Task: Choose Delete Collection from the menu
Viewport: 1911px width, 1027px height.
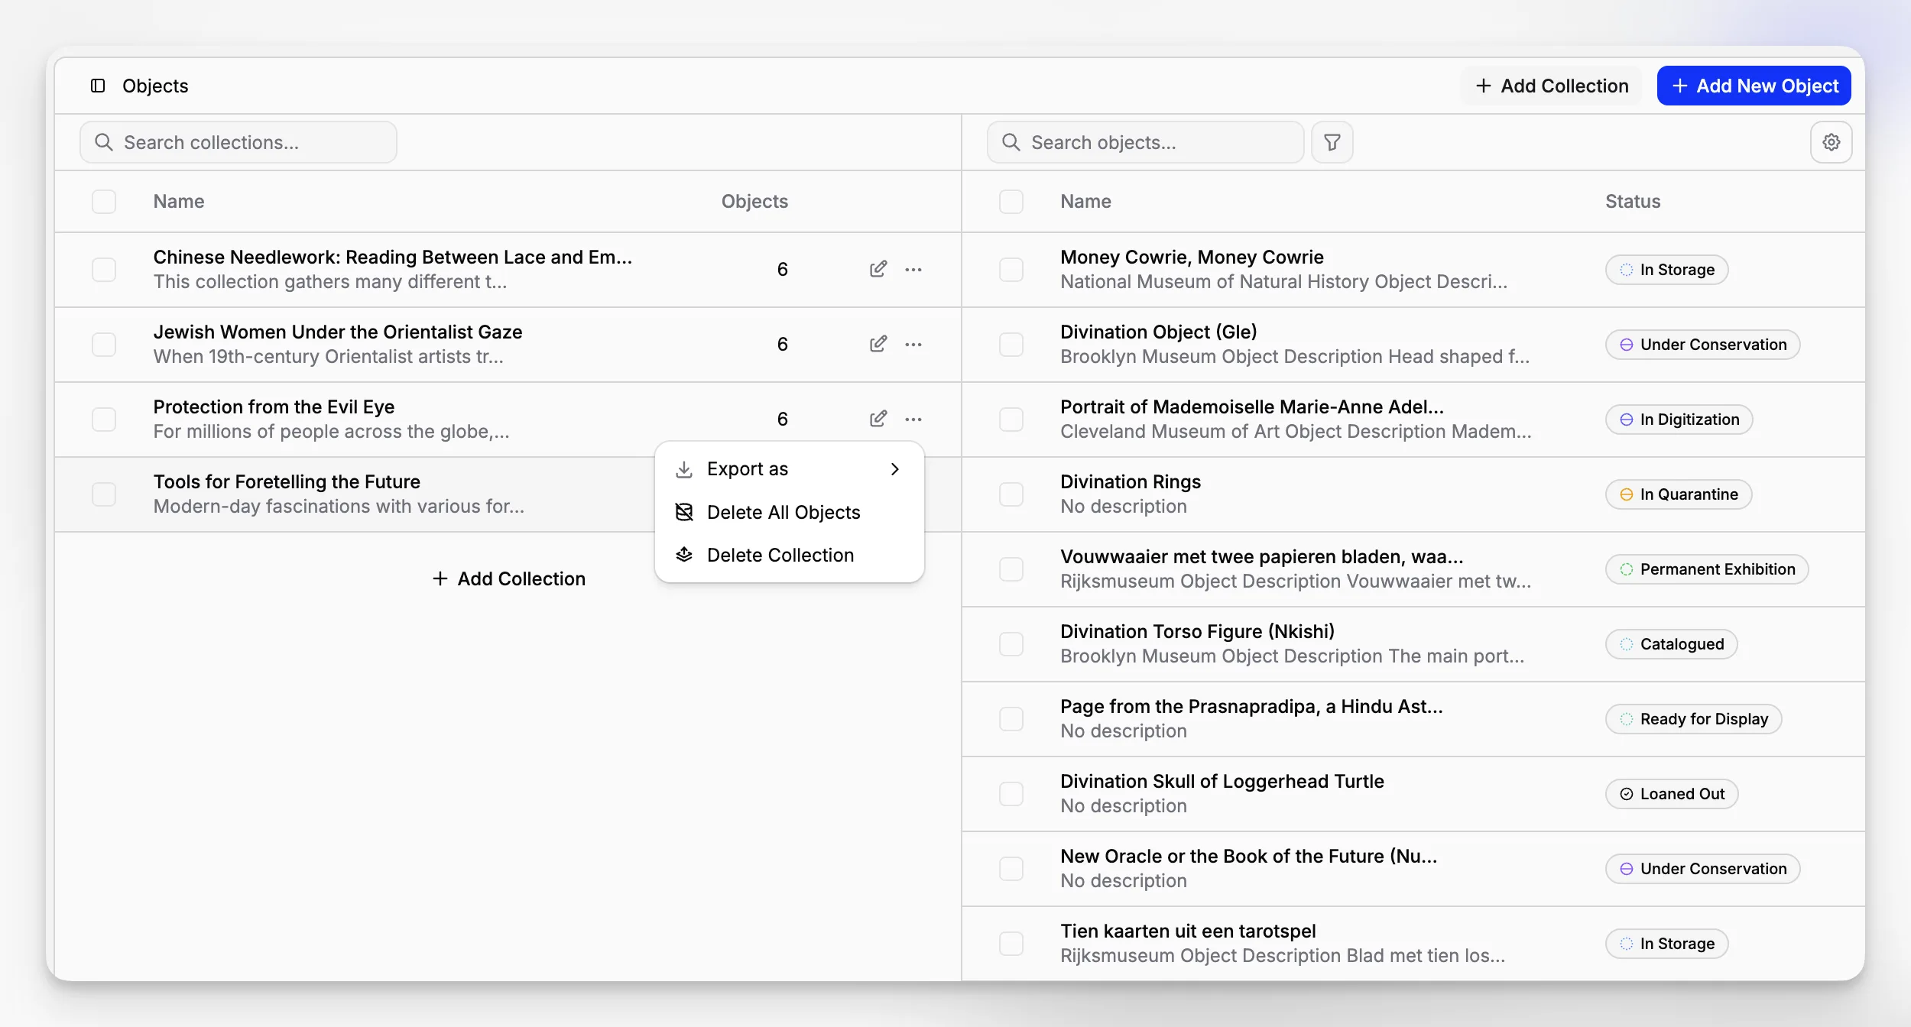Action: (789, 555)
